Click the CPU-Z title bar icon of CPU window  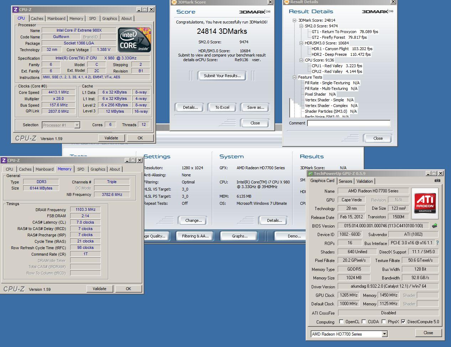15,10
